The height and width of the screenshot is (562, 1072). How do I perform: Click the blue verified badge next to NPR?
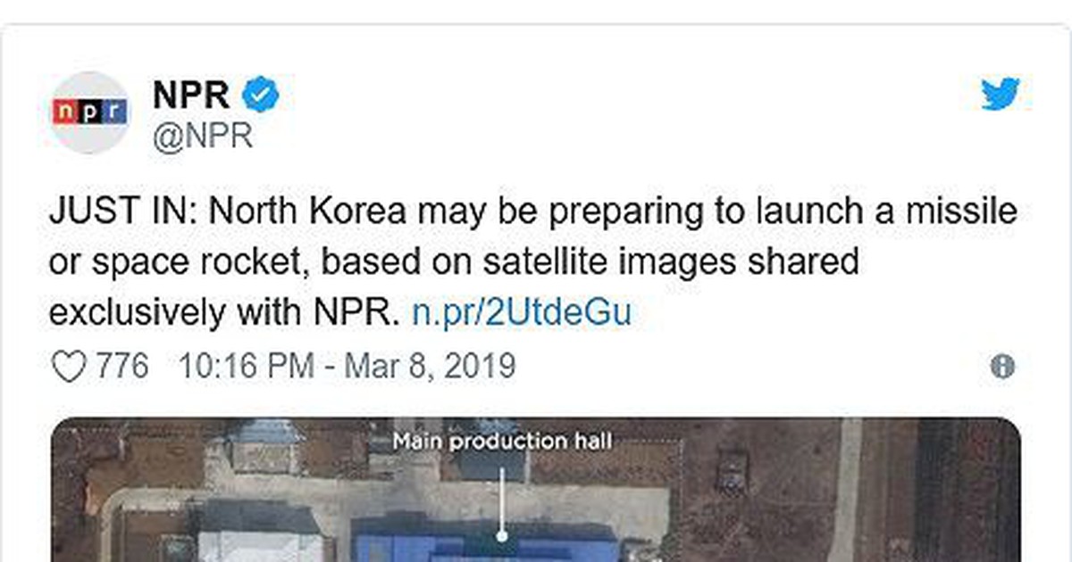coord(263,95)
